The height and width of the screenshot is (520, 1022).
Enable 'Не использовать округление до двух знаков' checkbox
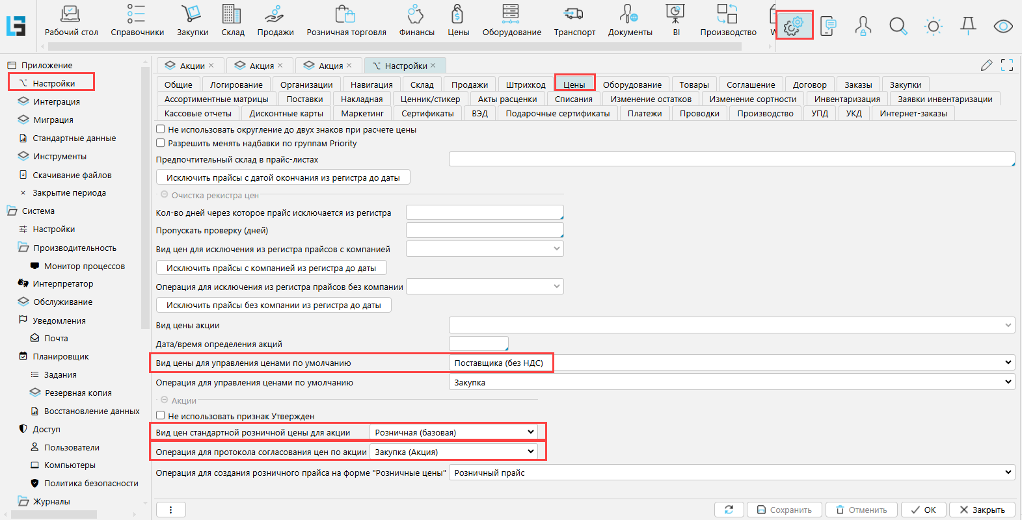(x=161, y=129)
